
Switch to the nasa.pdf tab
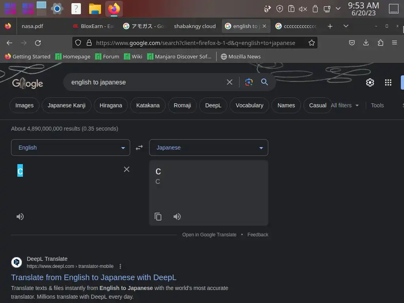[x=32, y=26]
